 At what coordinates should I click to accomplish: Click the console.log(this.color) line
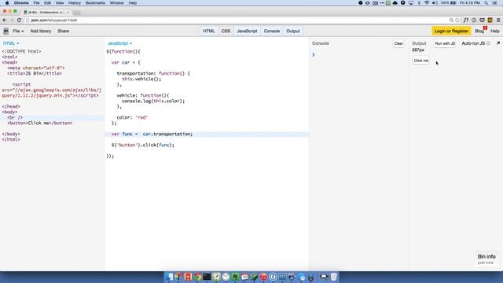click(153, 101)
